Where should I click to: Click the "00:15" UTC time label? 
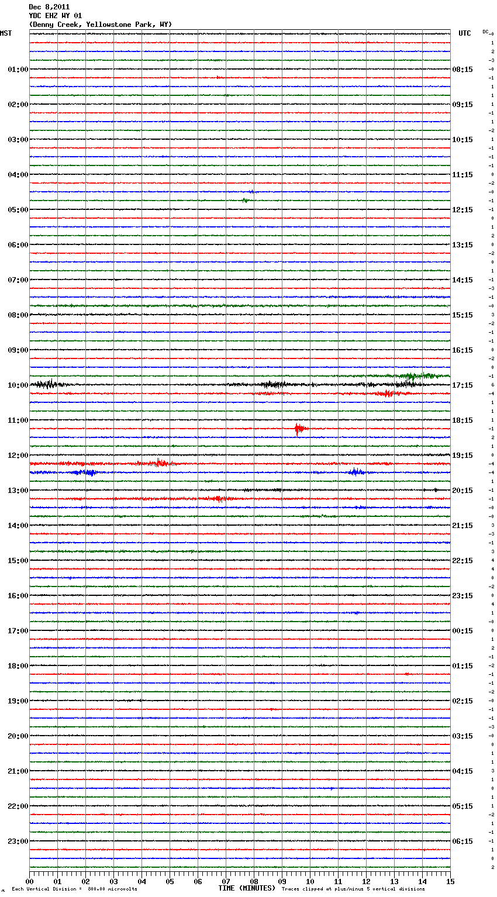463,631
